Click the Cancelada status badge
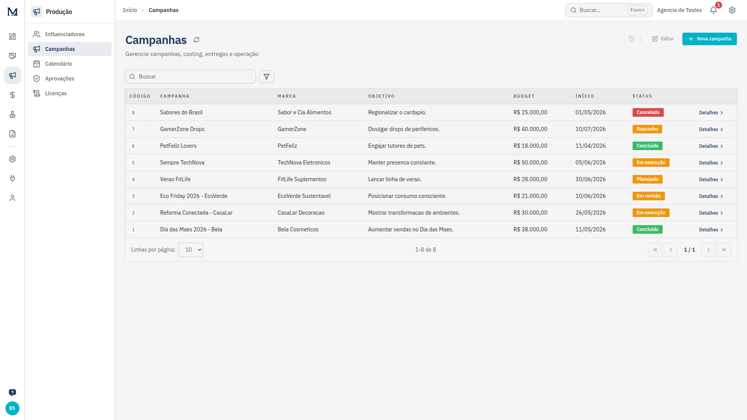747x420 pixels. (648, 112)
